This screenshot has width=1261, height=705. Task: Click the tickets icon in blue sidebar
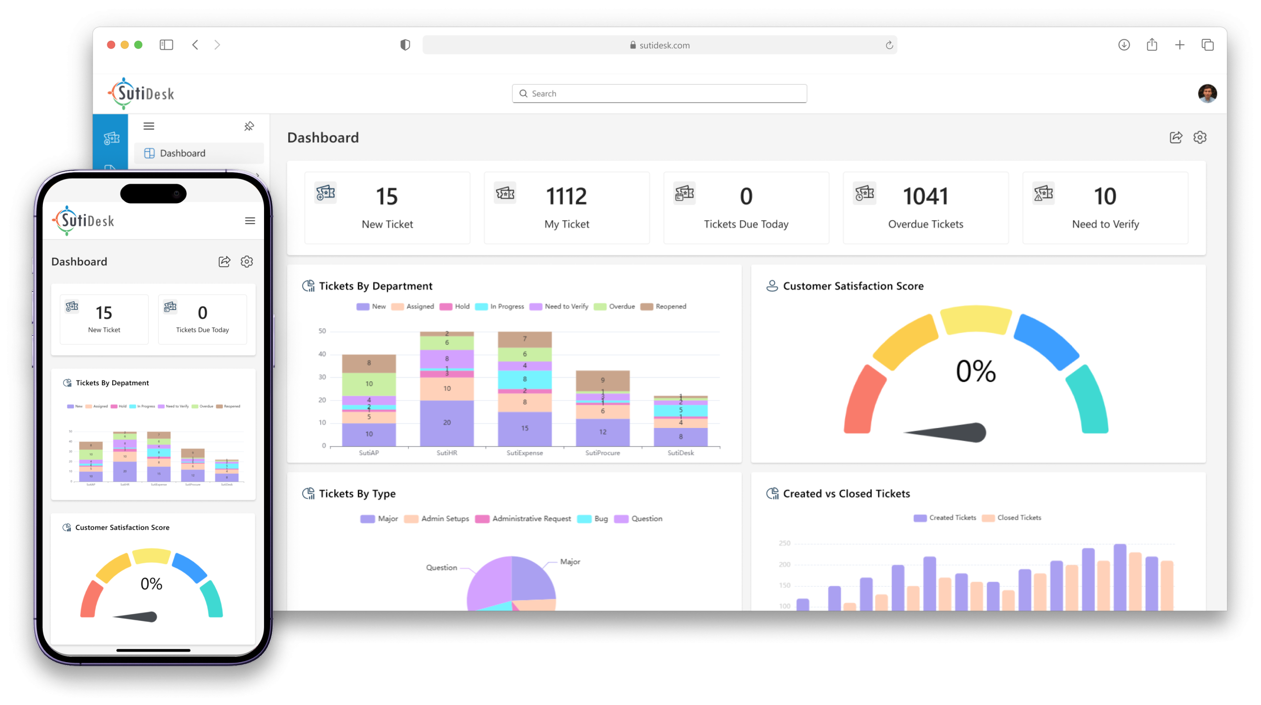click(x=111, y=139)
